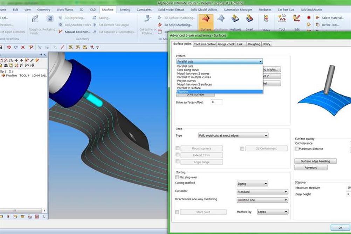Click the Surface edge handling button

(x=315, y=161)
